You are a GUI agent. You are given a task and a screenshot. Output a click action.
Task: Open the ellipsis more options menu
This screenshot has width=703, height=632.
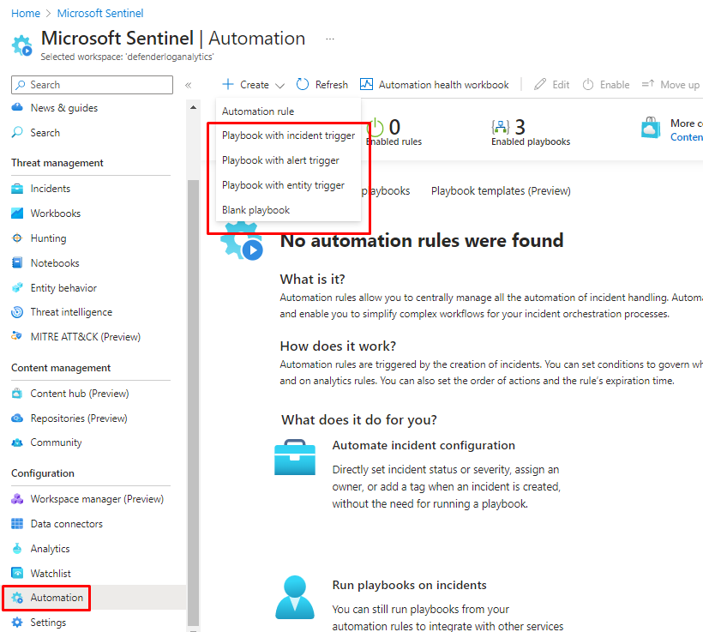pyautogui.click(x=330, y=39)
